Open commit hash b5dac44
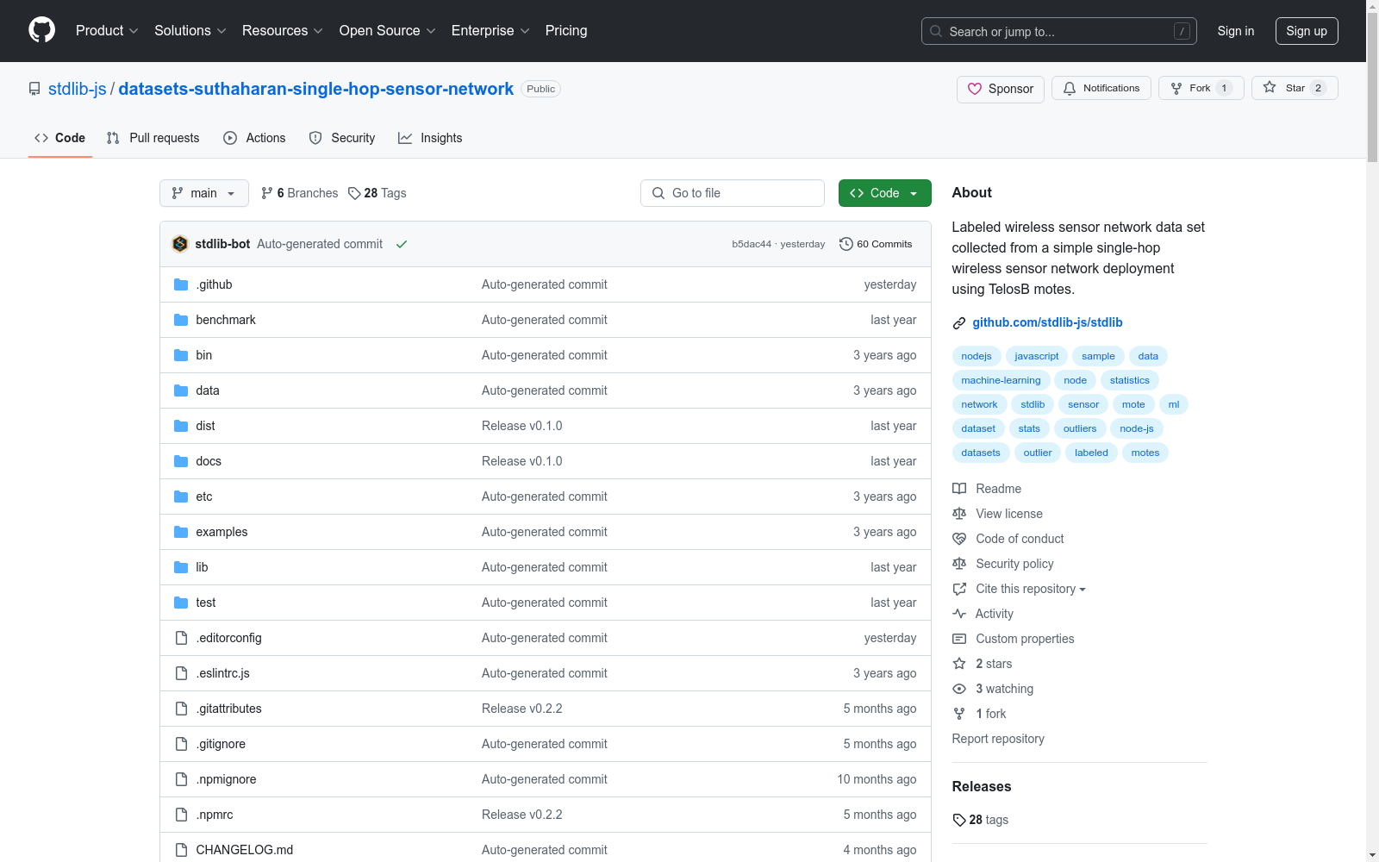 pyautogui.click(x=752, y=244)
